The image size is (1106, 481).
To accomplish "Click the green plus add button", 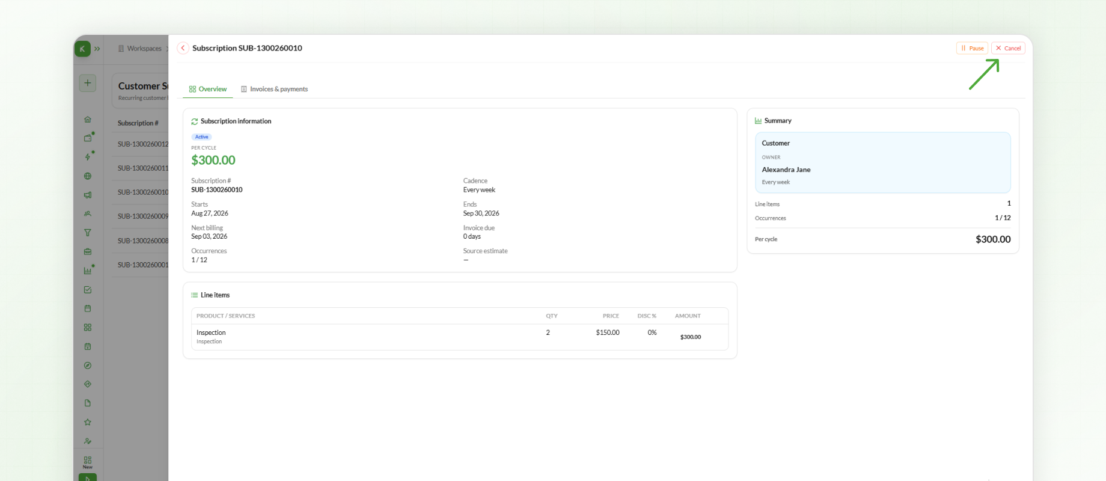I will pos(88,83).
